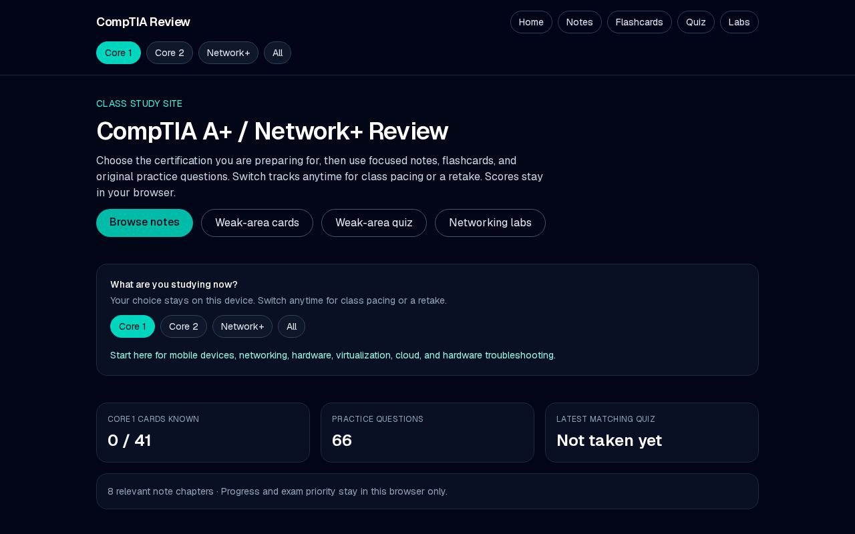Open the Flashcards nav item
The width and height of the screenshot is (855, 534).
tap(639, 22)
